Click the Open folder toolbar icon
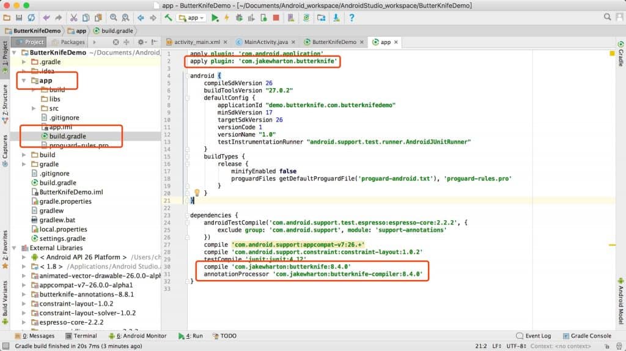 (x=7, y=18)
